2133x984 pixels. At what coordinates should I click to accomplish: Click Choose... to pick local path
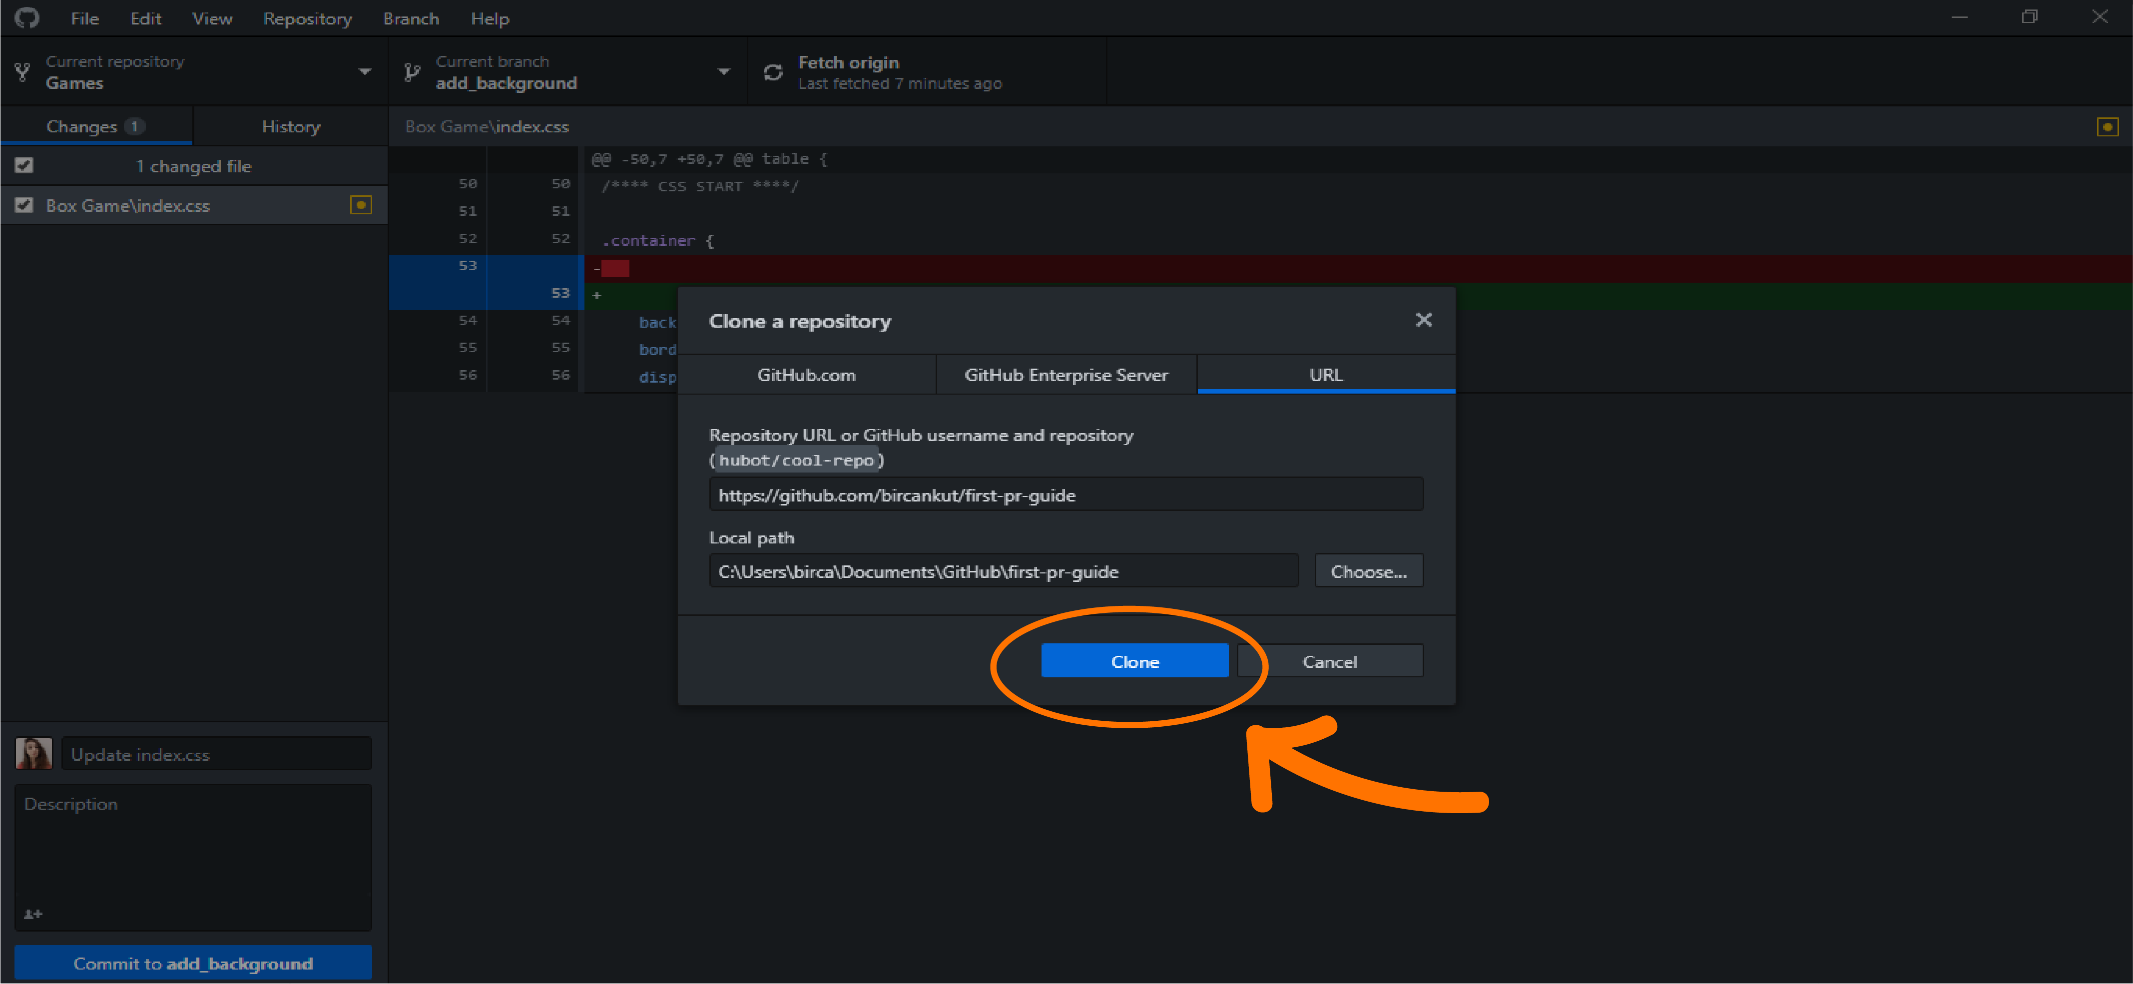pos(1368,571)
